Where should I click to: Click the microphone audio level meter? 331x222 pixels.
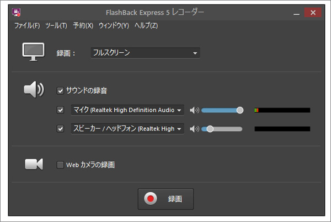coord(282,110)
